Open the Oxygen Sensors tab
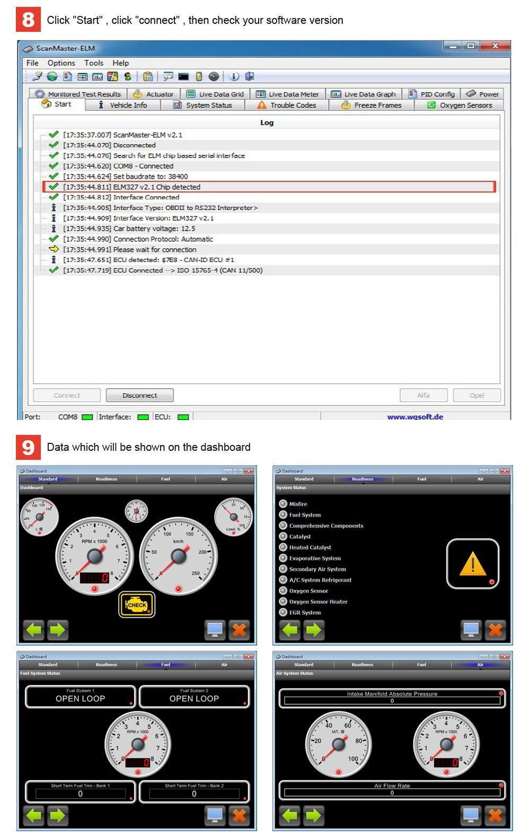This screenshot has width=530, height=838. (x=460, y=105)
